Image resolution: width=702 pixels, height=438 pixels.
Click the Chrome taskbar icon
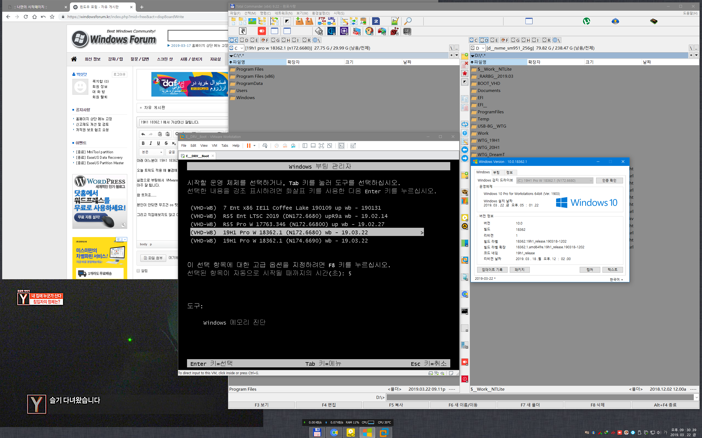(334, 433)
